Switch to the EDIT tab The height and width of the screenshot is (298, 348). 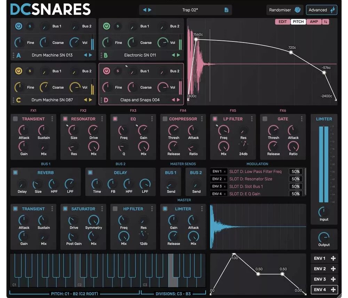(x=283, y=22)
